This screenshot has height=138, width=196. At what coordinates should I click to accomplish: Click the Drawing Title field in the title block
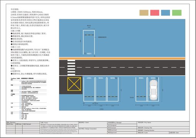163,128
